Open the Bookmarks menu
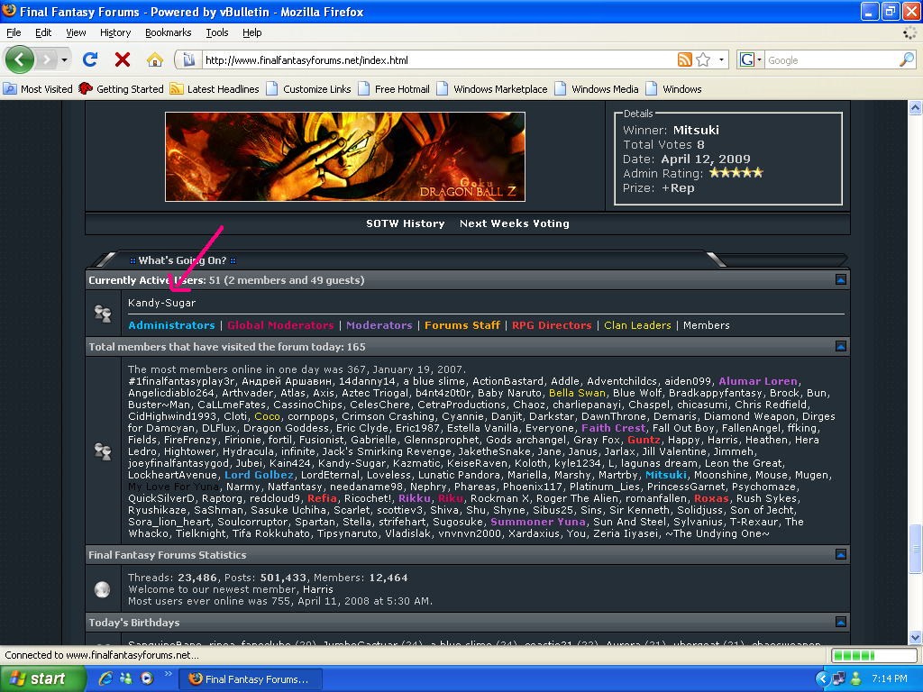The height and width of the screenshot is (692, 923). tap(168, 32)
